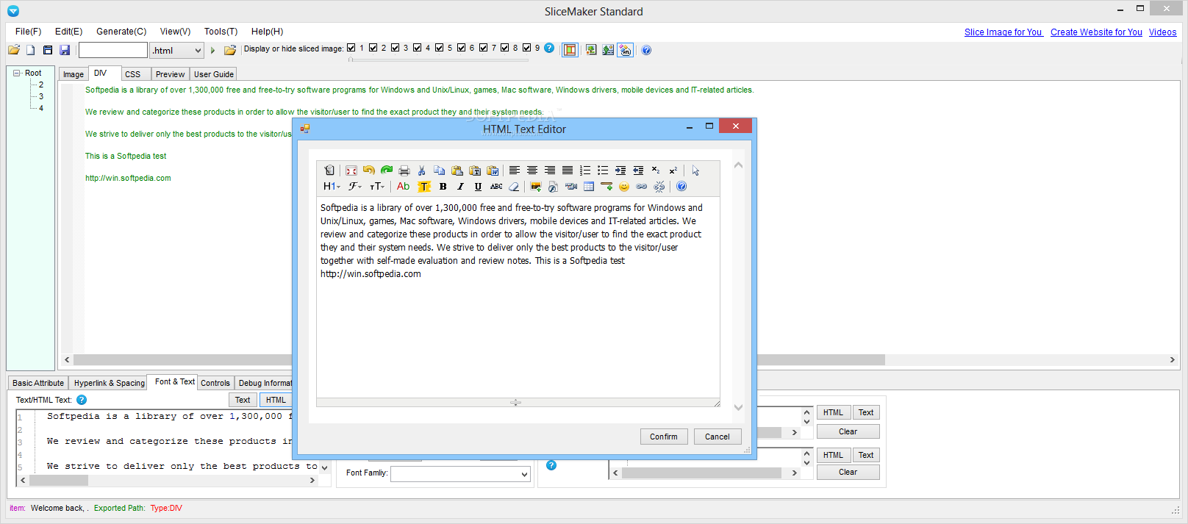
Task: Open the font family F dropdown in editor
Action: (x=355, y=187)
